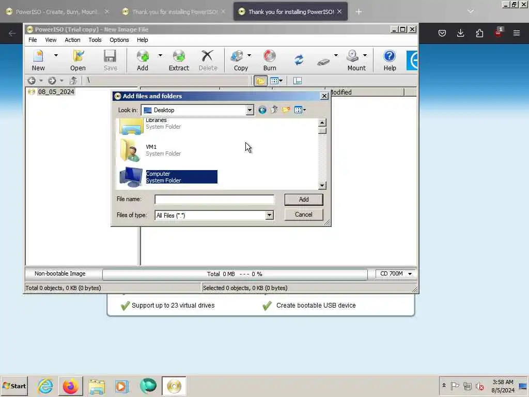This screenshot has height=397, width=529.
Task: Click the navigation Forward arrow in PowerISO
Action: tap(52, 81)
